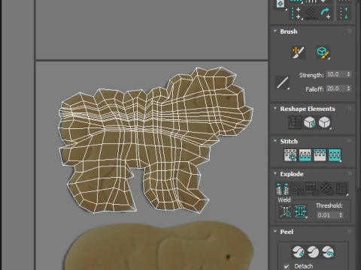Viewport: 361px width, 270px height.
Task: Click the Falloff value field
Action: tap(336, 88)
